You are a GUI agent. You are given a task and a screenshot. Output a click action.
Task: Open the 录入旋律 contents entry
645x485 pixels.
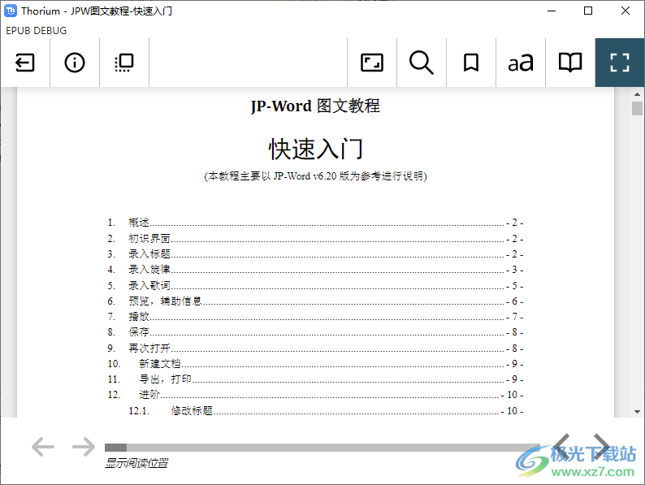[315, 270]
